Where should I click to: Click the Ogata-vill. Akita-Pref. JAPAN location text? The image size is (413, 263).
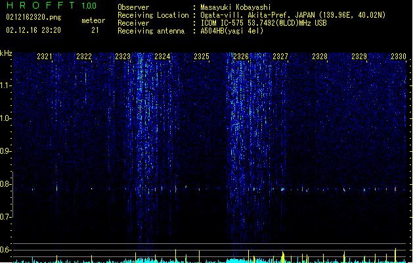coord(293,15)
